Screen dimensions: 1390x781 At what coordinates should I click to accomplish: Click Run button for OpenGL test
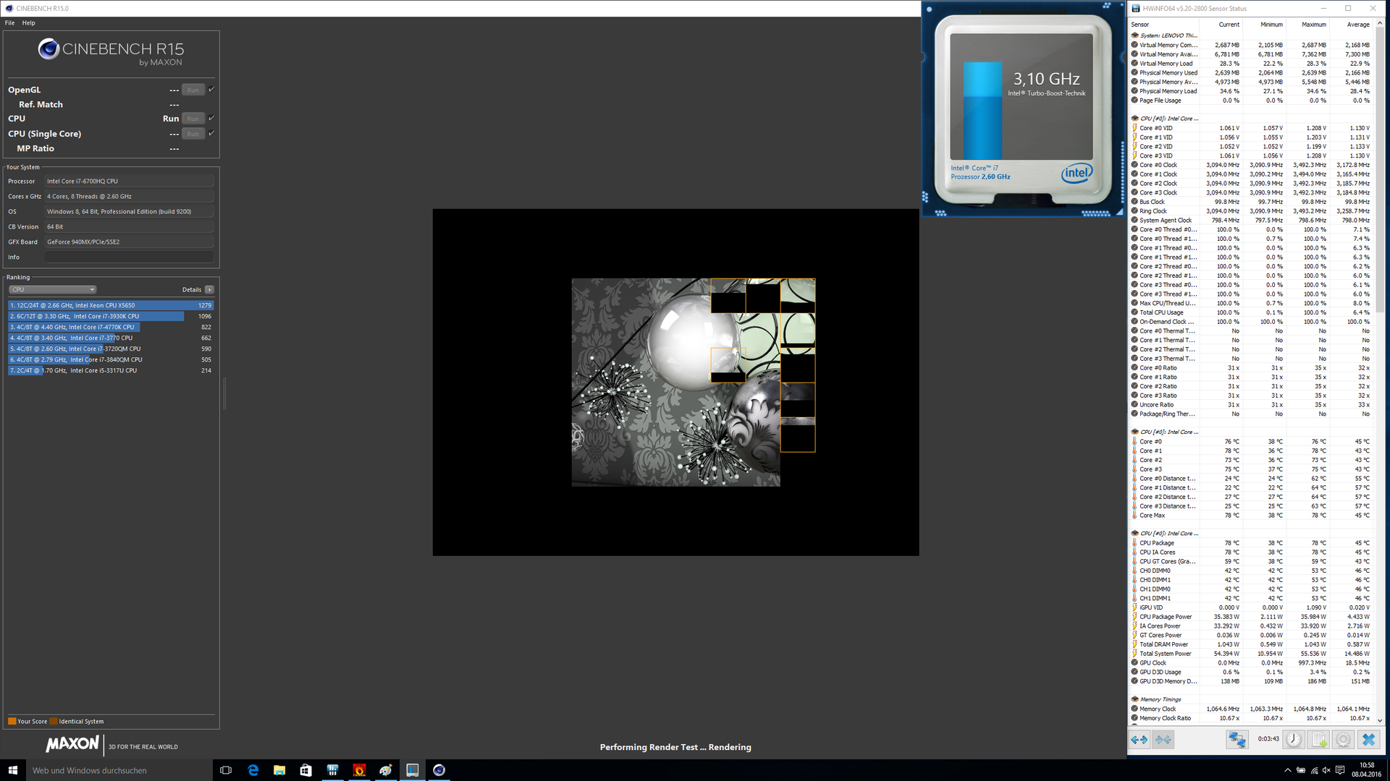[193, 90]
